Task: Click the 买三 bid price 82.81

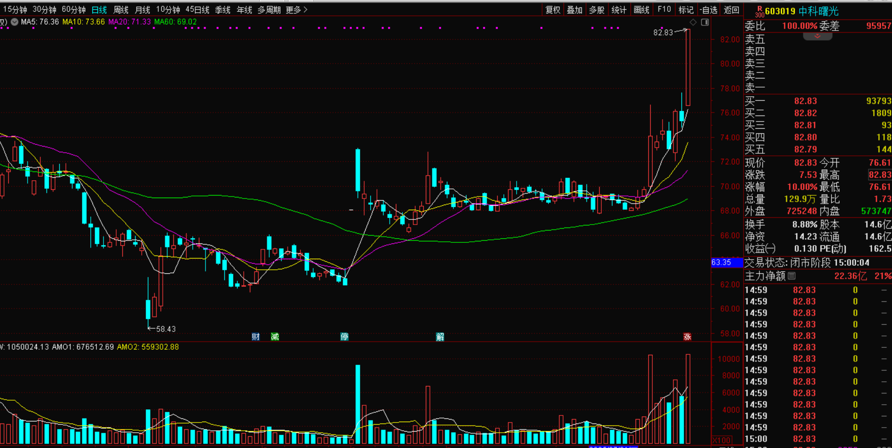Action: coord(805,125)
